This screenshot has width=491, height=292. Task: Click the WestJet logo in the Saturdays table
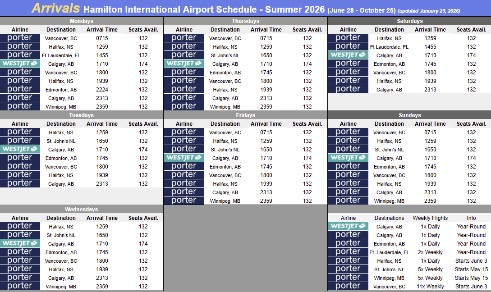(348, 55)
